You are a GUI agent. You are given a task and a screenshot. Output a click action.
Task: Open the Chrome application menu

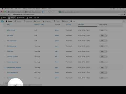click(7, 9)
